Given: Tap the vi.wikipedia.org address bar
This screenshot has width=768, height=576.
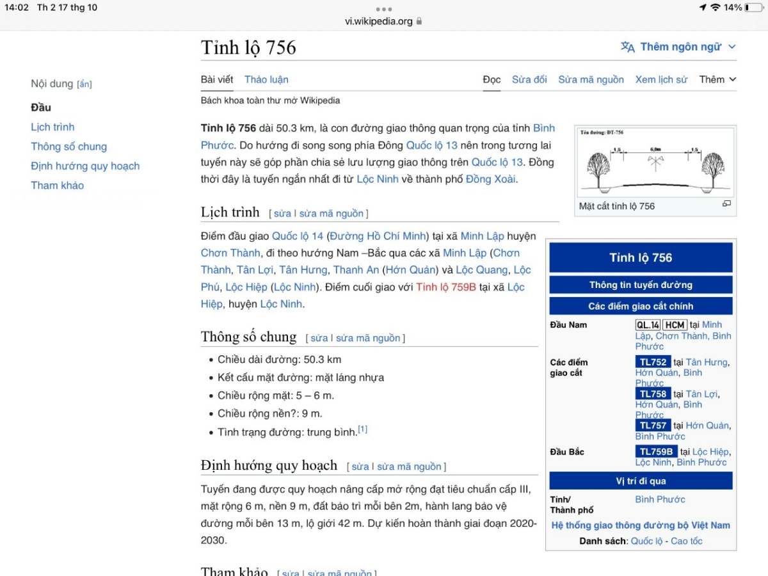Looking at the screenshot, I should pos(384,21).
